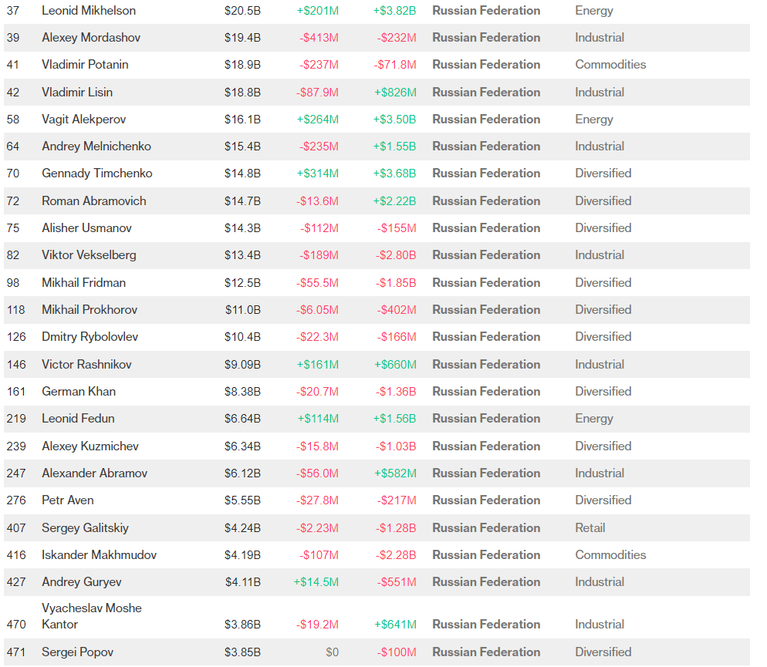Image resolution: width=767 pixels, height=667 pixels.
Task: Click Russian Federation in Leonid Fedun's row
Action: 486,419
